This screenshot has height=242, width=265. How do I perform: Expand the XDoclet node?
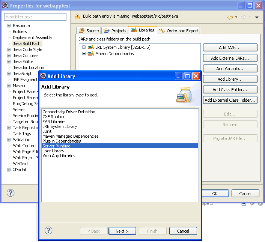coord(9,170)
